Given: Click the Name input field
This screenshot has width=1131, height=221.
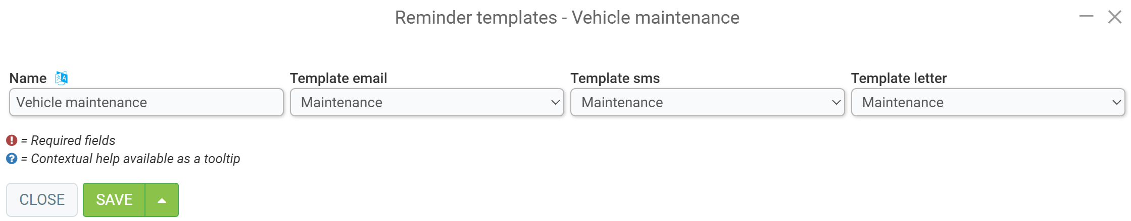Looking at the screenshot, I should (x=146, y=102).
